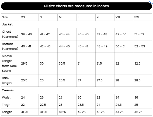Viewport: 153px width, 117px height.
Task: Select the Chest (Garment) row label
Action: [x=10, y=34]
